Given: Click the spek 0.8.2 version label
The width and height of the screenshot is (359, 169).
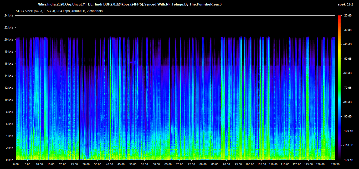Looking at the screenshot, I should (x=346, y=4).
